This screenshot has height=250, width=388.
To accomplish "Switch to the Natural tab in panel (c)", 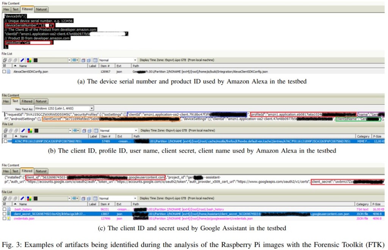I will (41, 171).
